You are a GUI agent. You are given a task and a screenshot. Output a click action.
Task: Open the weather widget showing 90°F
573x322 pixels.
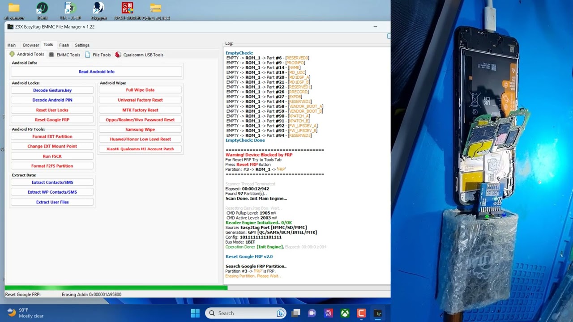[25, 313]
